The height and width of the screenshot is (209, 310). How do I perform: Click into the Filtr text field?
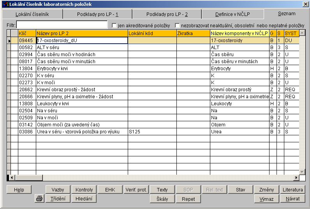pos(62,25)
